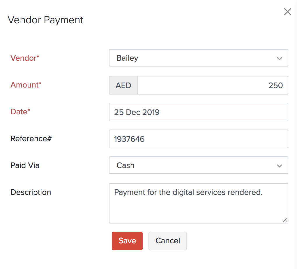Click the Vendor field's chevron arrow
The width and height of the screenshot is (297, 269).
pos(280,58)
